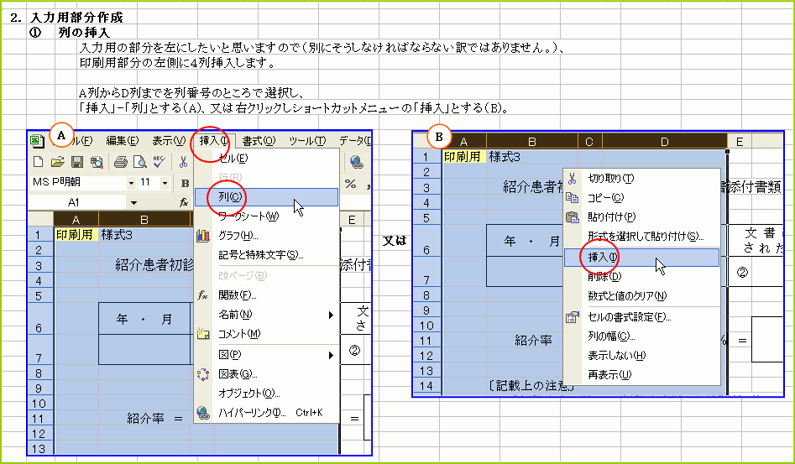
Task: Click the diagram icon beside 図表(G)
Action: 203,374
